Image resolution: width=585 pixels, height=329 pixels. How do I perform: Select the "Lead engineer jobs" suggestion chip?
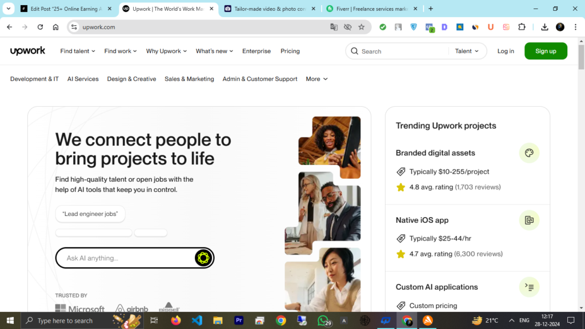[x=90, y=214]
